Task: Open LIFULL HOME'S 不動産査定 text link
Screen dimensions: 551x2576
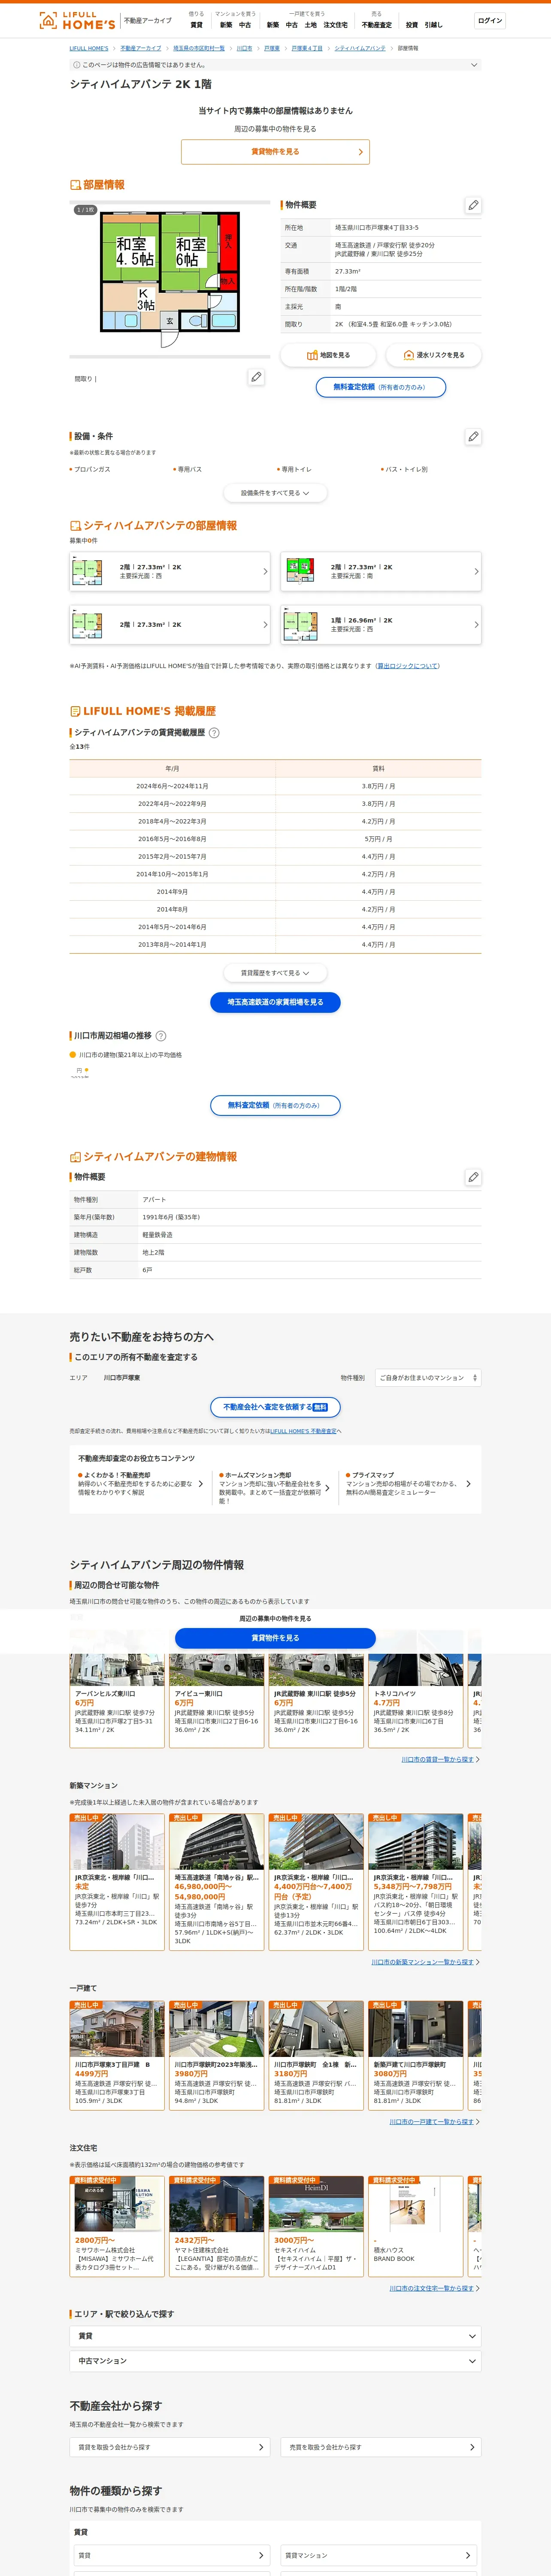Action: click(x=303, y=1431)
